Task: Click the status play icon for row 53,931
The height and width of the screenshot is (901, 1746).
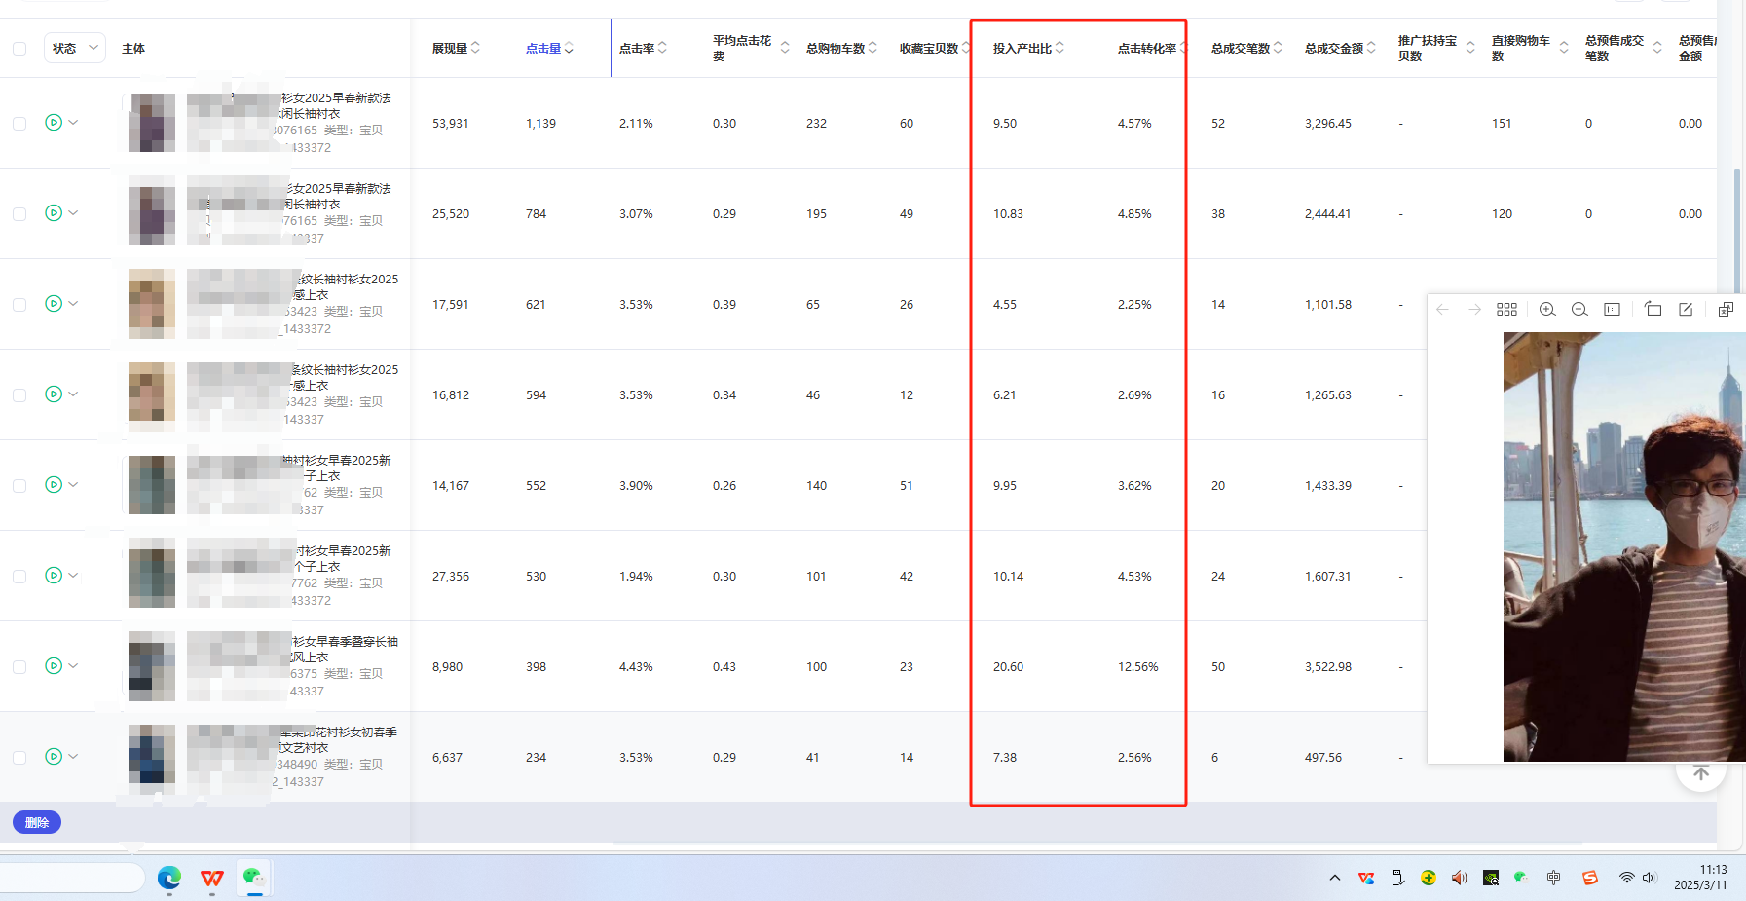Action: point(54,122)
